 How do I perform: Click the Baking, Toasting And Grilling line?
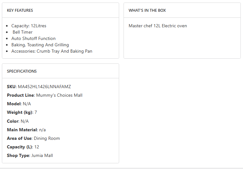tap(40, 45)
